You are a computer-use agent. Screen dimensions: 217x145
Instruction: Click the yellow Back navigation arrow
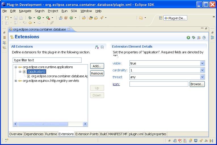[30, 23]
